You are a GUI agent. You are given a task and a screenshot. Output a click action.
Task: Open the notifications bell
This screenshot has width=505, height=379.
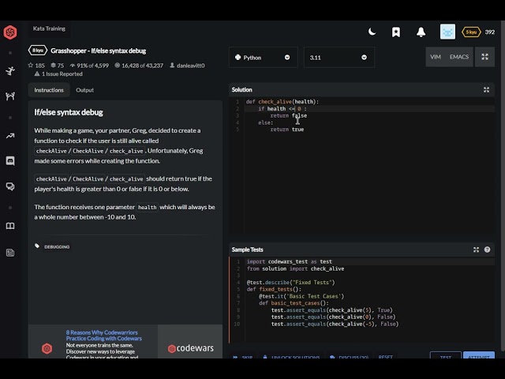click(x=421, y=32)
